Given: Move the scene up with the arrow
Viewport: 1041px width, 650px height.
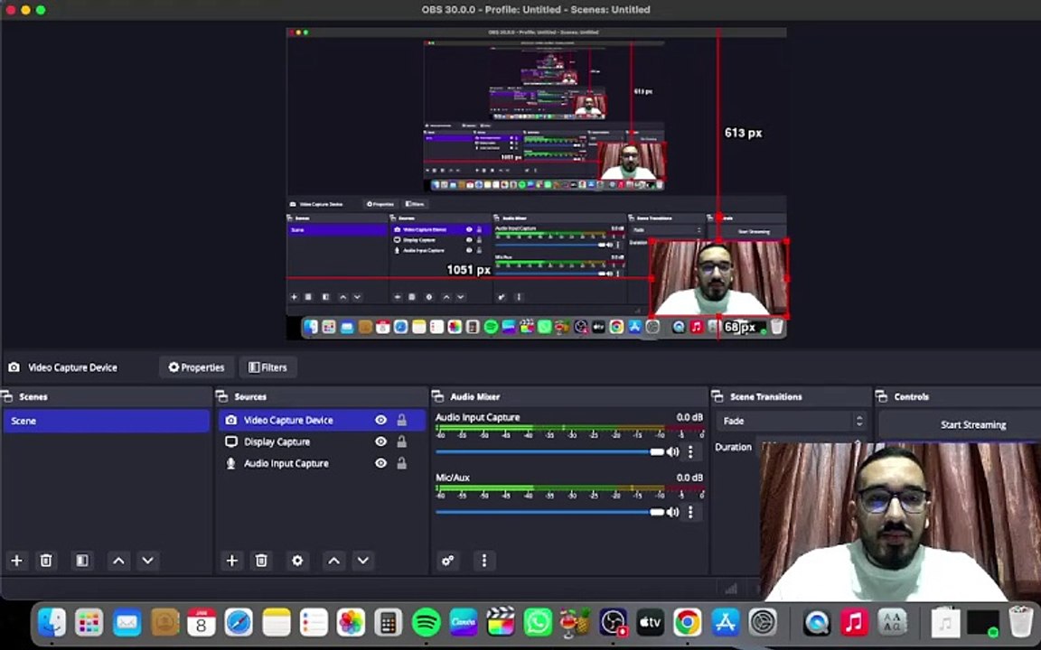Looking at the screenshot, I should pos(119,561).
